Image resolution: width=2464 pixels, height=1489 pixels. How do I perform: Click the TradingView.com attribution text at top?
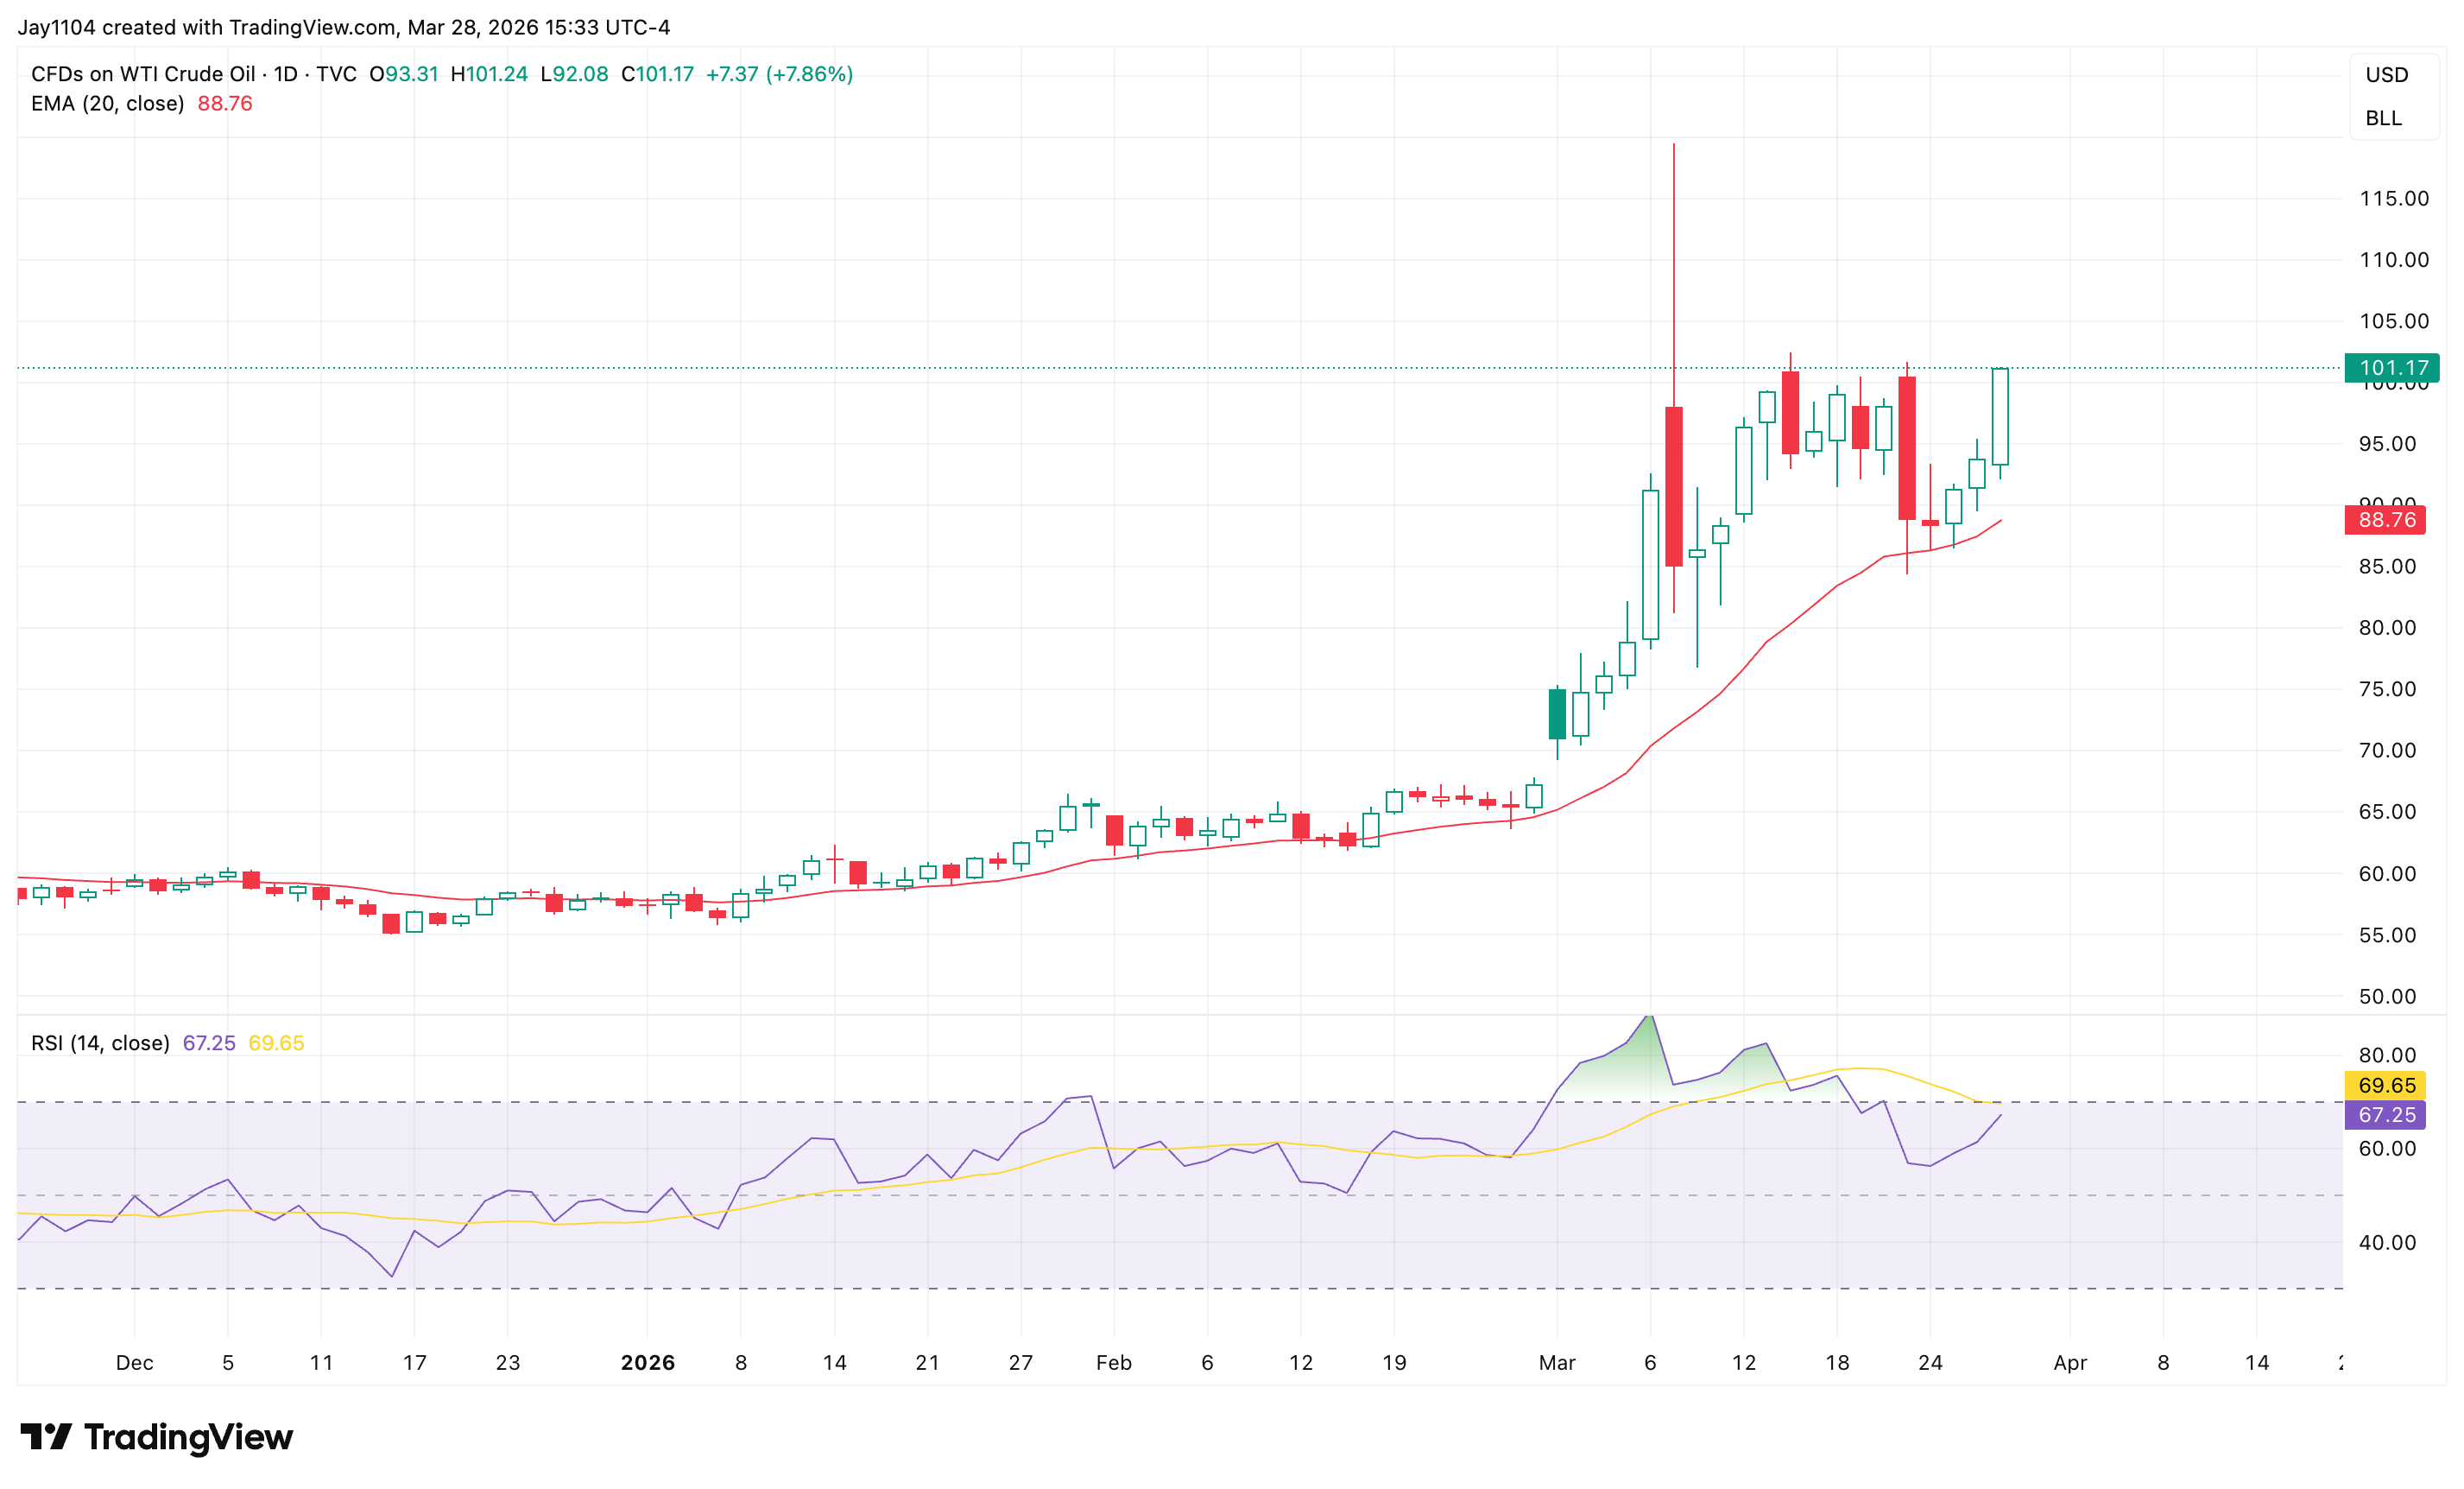pos(312,27)
